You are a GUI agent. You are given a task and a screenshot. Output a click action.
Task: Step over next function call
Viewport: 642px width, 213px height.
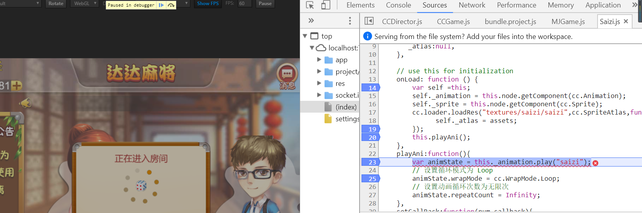(x=171, y=5)
